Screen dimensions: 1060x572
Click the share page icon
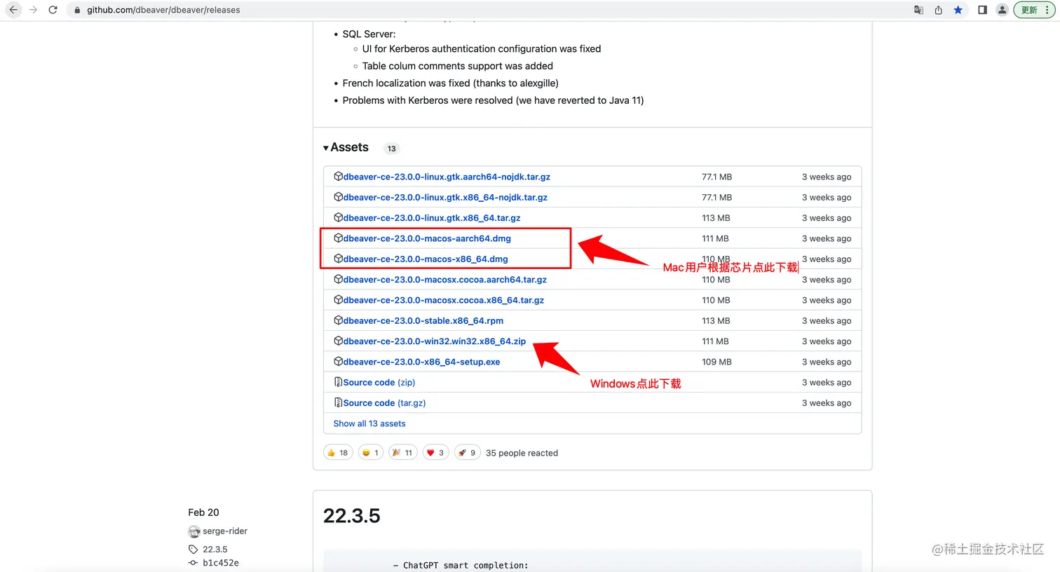(x=938, y=10)
